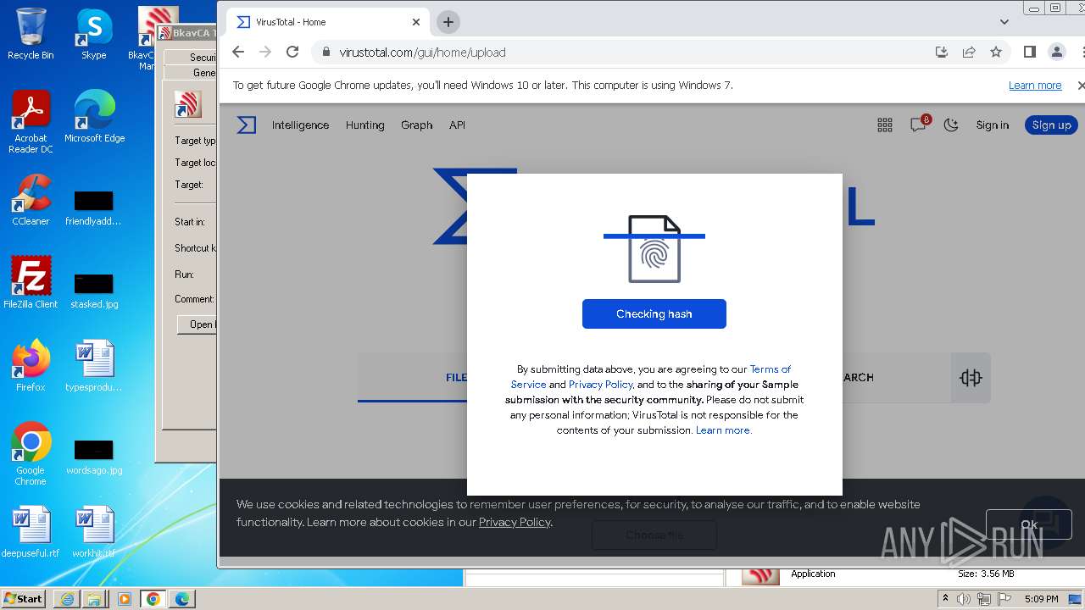Image resolution: width=1085 pixels, height=610 pixels.
Task: Click Learn more link in submission notice
Action: 724,430
